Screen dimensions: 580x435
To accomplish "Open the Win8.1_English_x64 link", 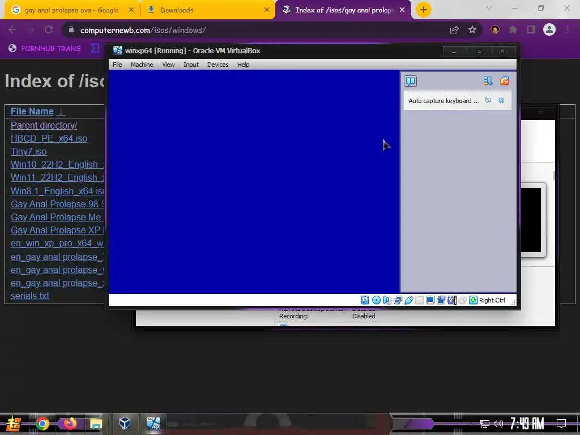I will click(57, 191).
